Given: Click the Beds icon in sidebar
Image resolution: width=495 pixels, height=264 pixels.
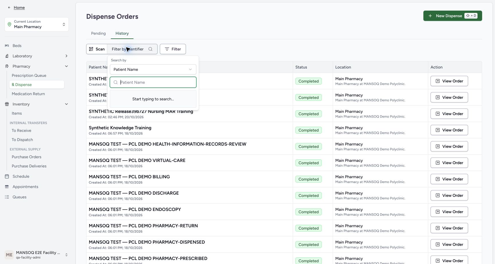Looking at the screenshot, I should point(7,46).
